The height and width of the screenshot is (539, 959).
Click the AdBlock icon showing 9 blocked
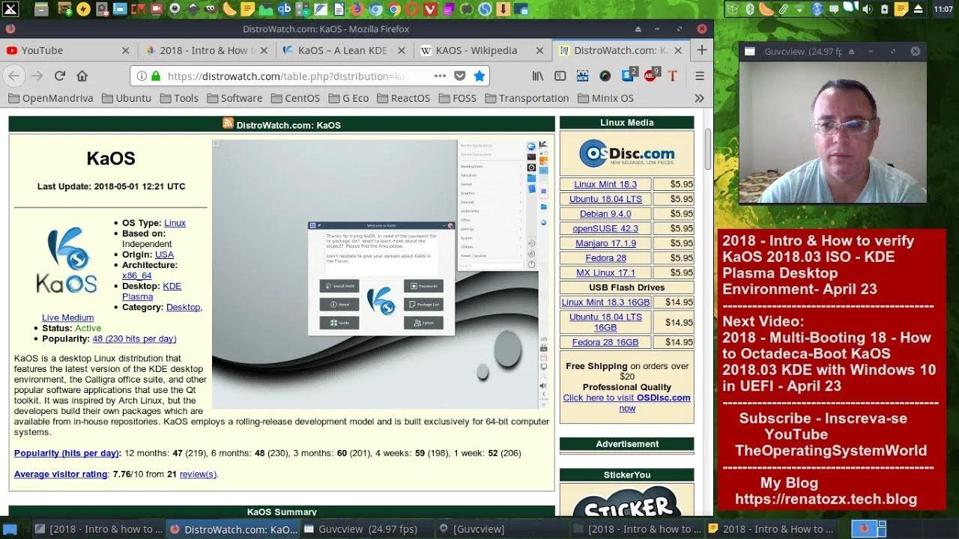[647, 76]
